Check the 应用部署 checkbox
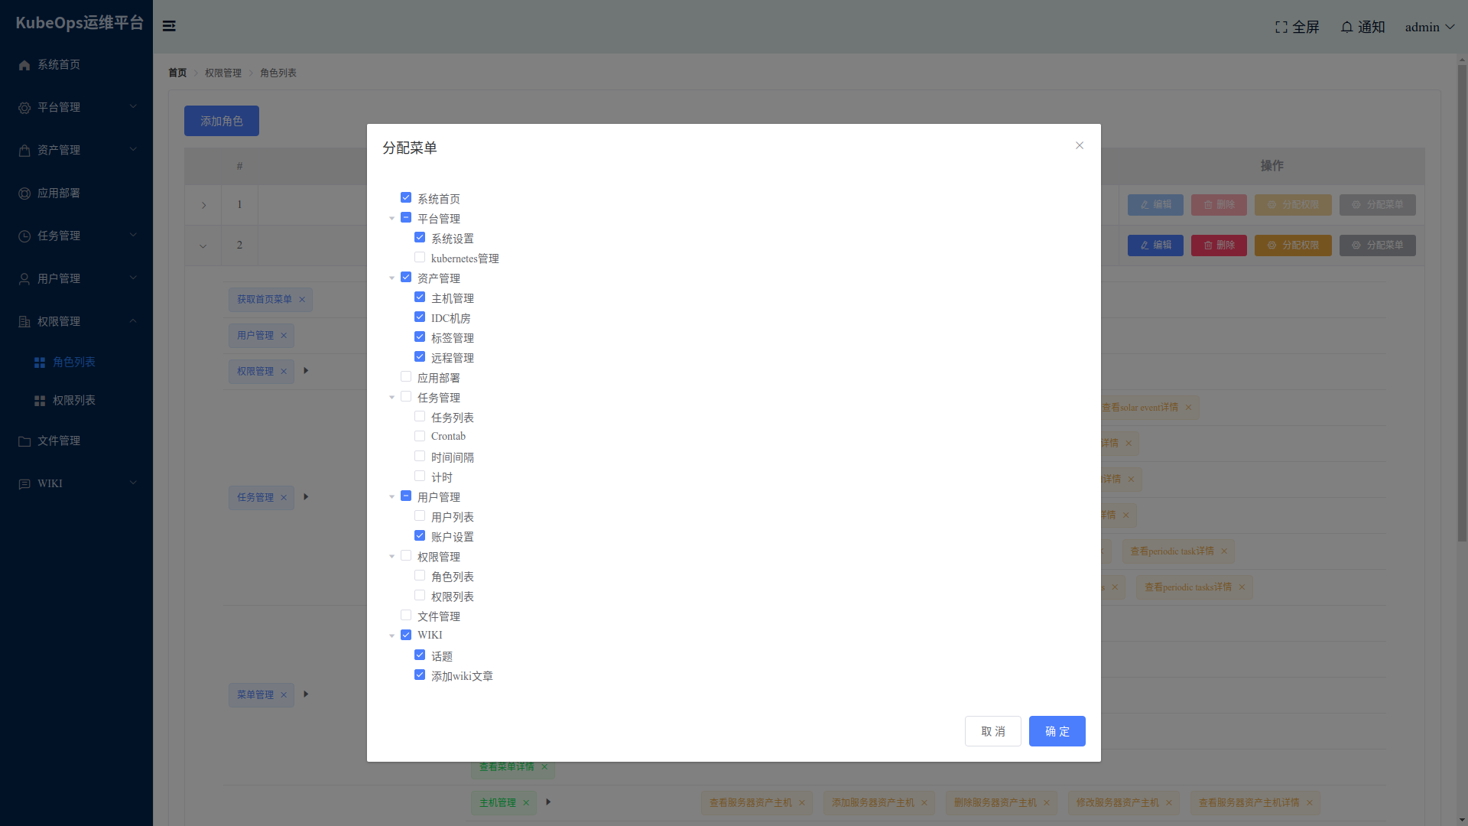The width and height of the screenshot is (1468, 826). (406, 377)
